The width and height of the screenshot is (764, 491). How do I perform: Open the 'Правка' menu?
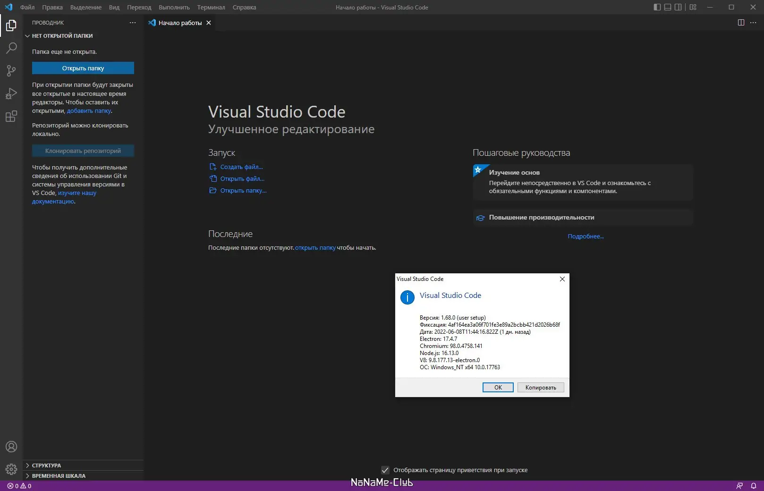click(52, 7)
